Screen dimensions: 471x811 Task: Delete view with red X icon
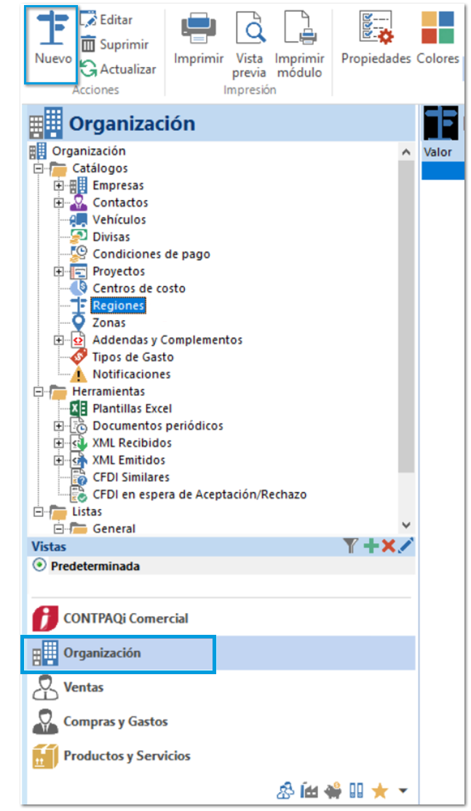coord(388,546)
